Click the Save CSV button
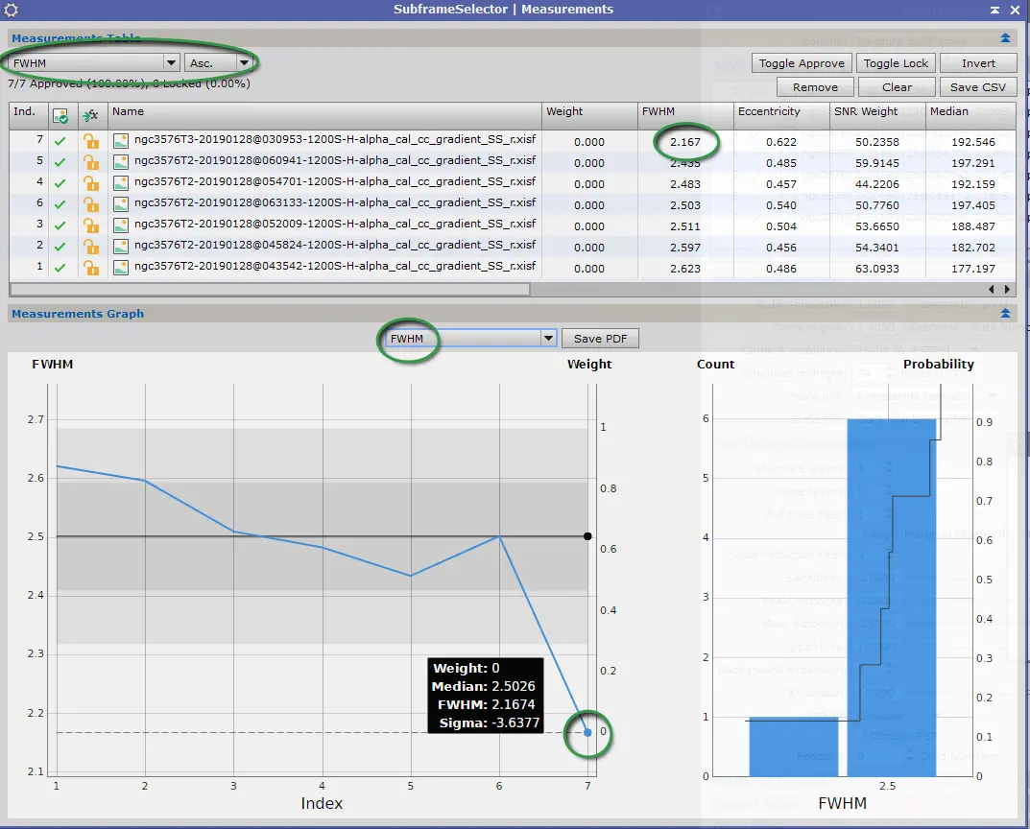The width and height of the screenshot is (1030, 829). 977,87
